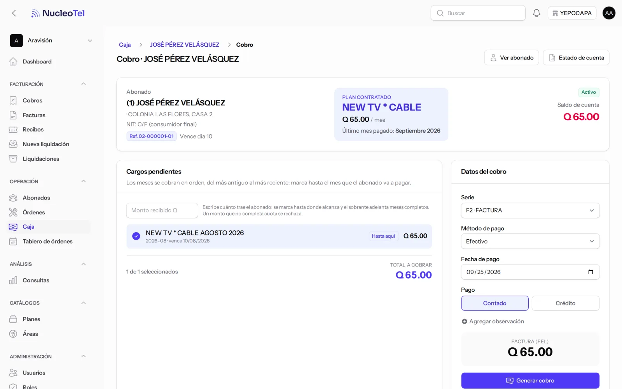Click the Ver abonado button
The height and width of the screenshot is (389, 622).
512,58
